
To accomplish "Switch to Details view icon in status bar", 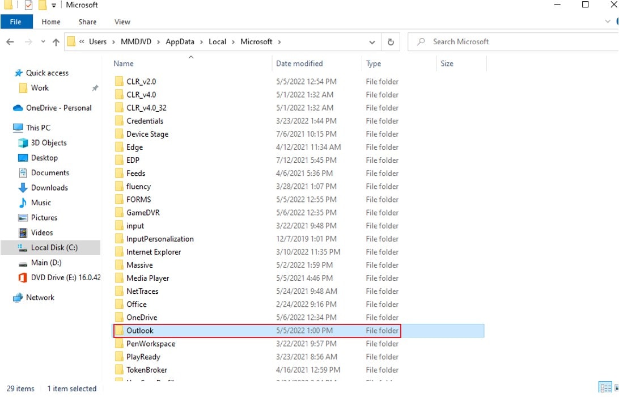I will pyautogui.click(x=605, y=388).
